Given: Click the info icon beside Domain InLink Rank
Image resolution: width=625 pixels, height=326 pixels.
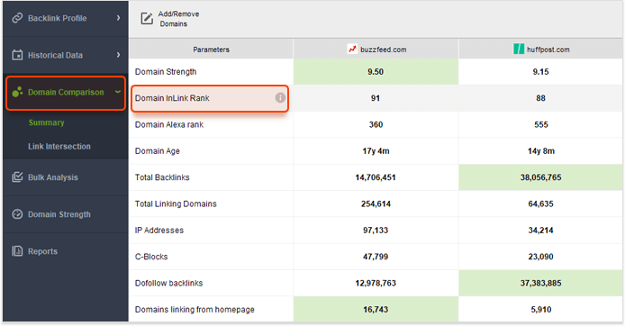Looking at the screenshot, I should coord(280,97).
